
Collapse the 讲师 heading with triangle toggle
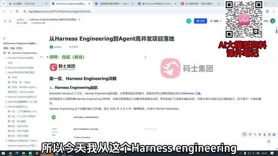[47, 57]
